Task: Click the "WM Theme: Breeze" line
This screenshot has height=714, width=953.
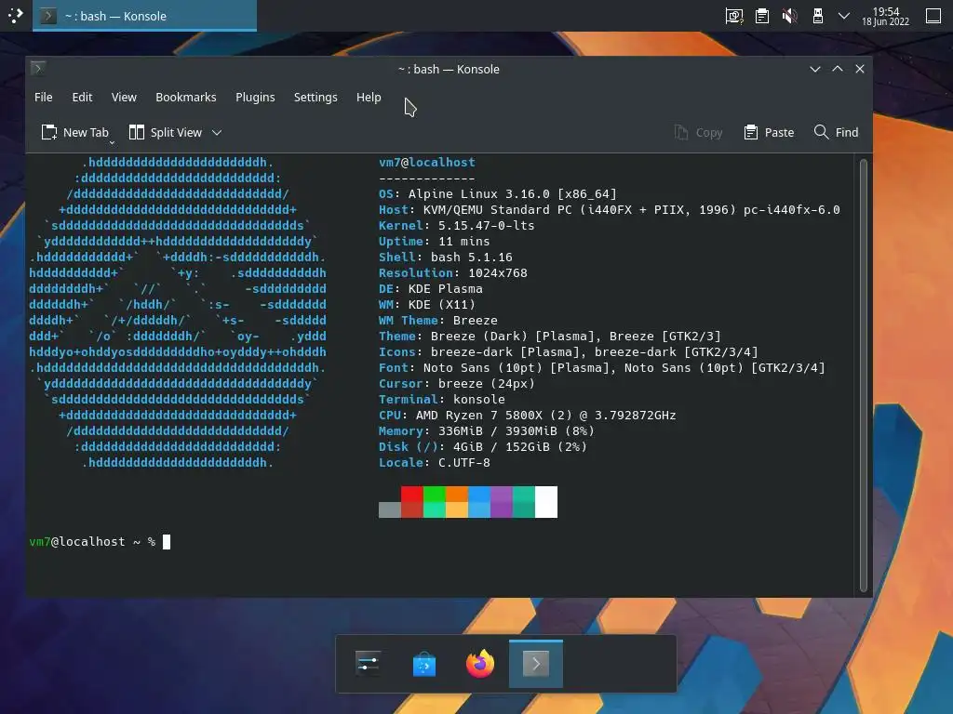Action: [437, 320]
